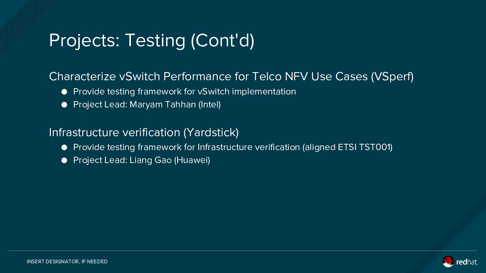Click the VSperf heading line

[231, 77]
